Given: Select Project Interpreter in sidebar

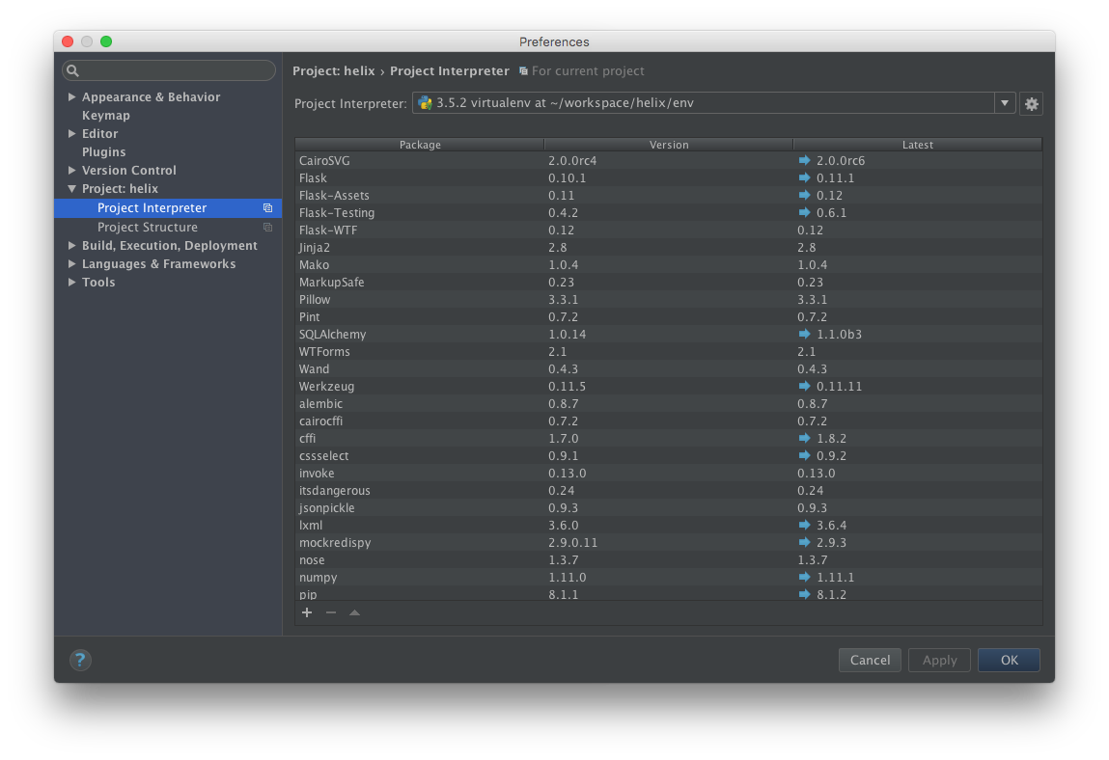Looking at the screenshot, I should (168, 208).
